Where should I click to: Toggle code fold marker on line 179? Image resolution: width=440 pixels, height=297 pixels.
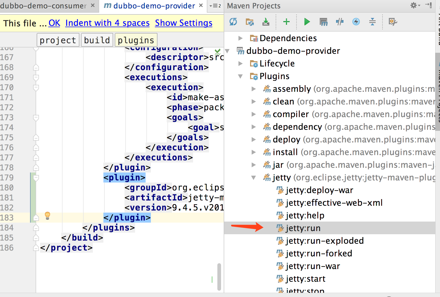[x=36, y=178]
